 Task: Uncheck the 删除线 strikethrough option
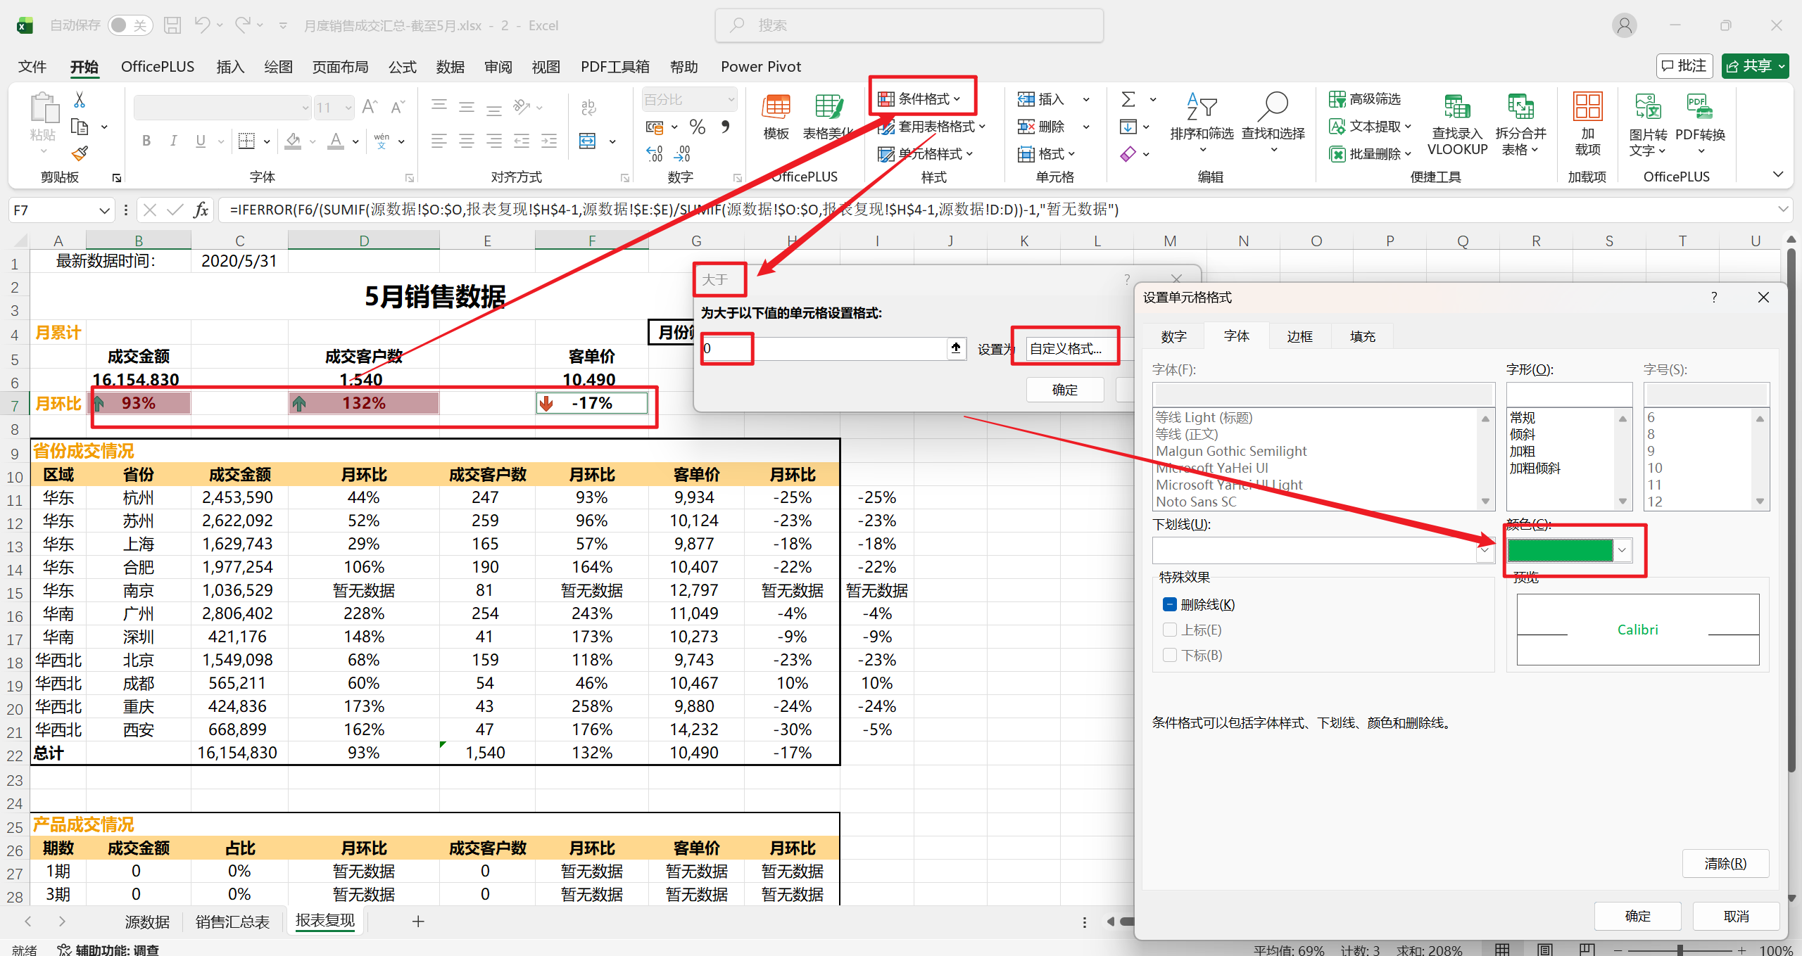1170,604
